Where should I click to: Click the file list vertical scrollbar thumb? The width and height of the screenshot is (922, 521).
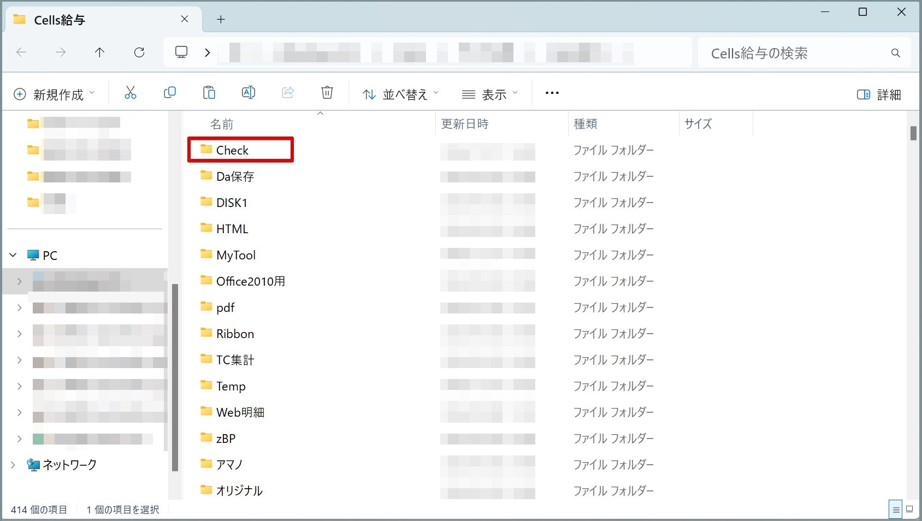click(913, 133)
